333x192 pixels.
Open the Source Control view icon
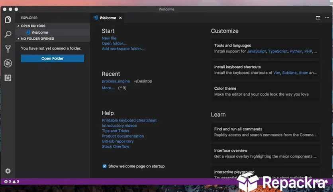point(8,49)
